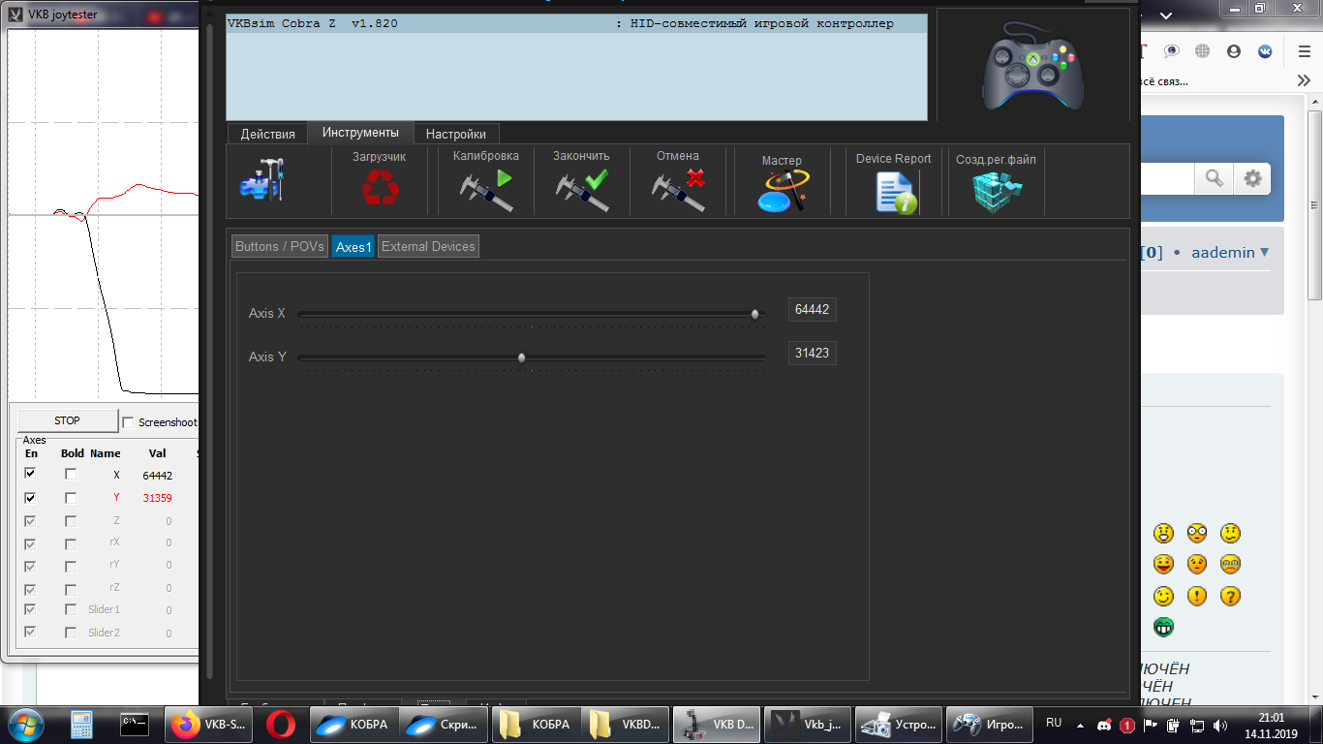Check the Bold checkbox for axis Y

[71, 498]
